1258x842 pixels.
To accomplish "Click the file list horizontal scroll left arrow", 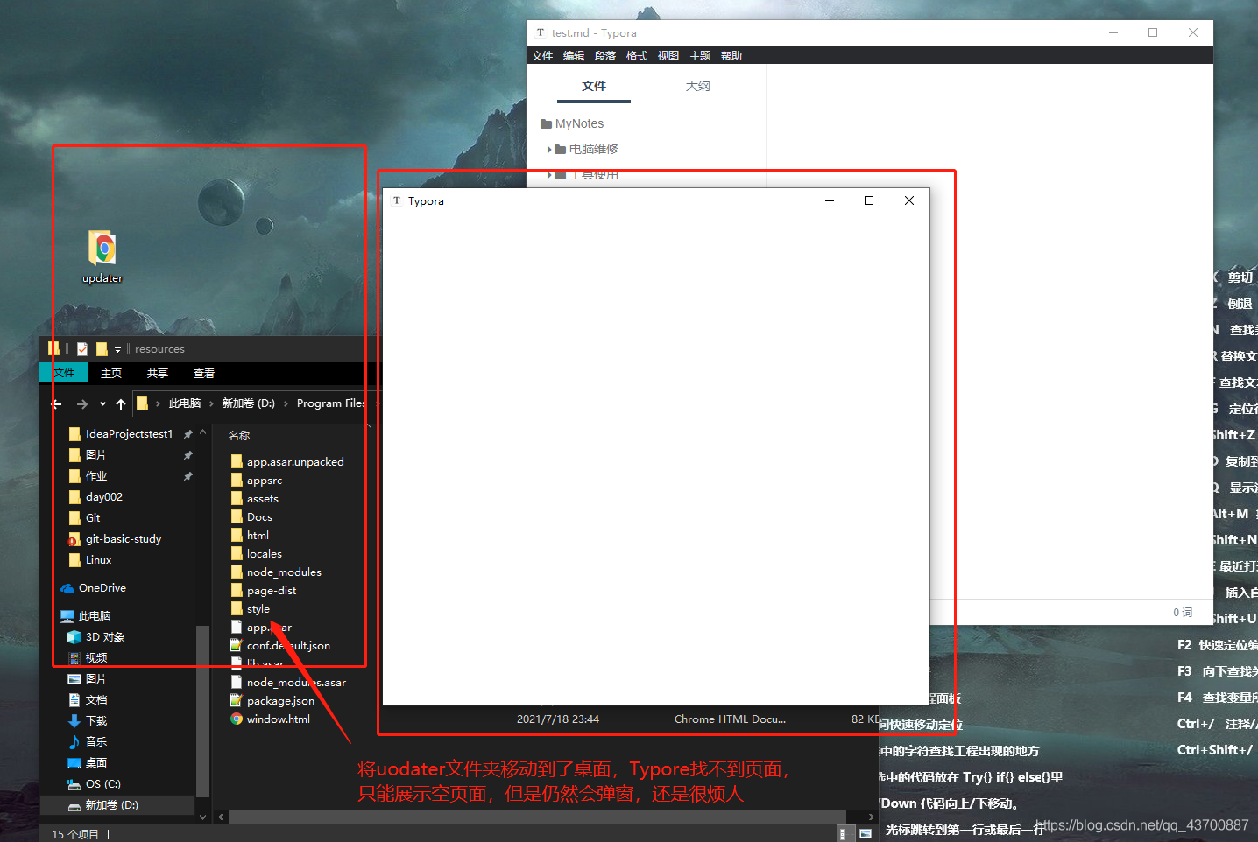I will click(221, 817).
